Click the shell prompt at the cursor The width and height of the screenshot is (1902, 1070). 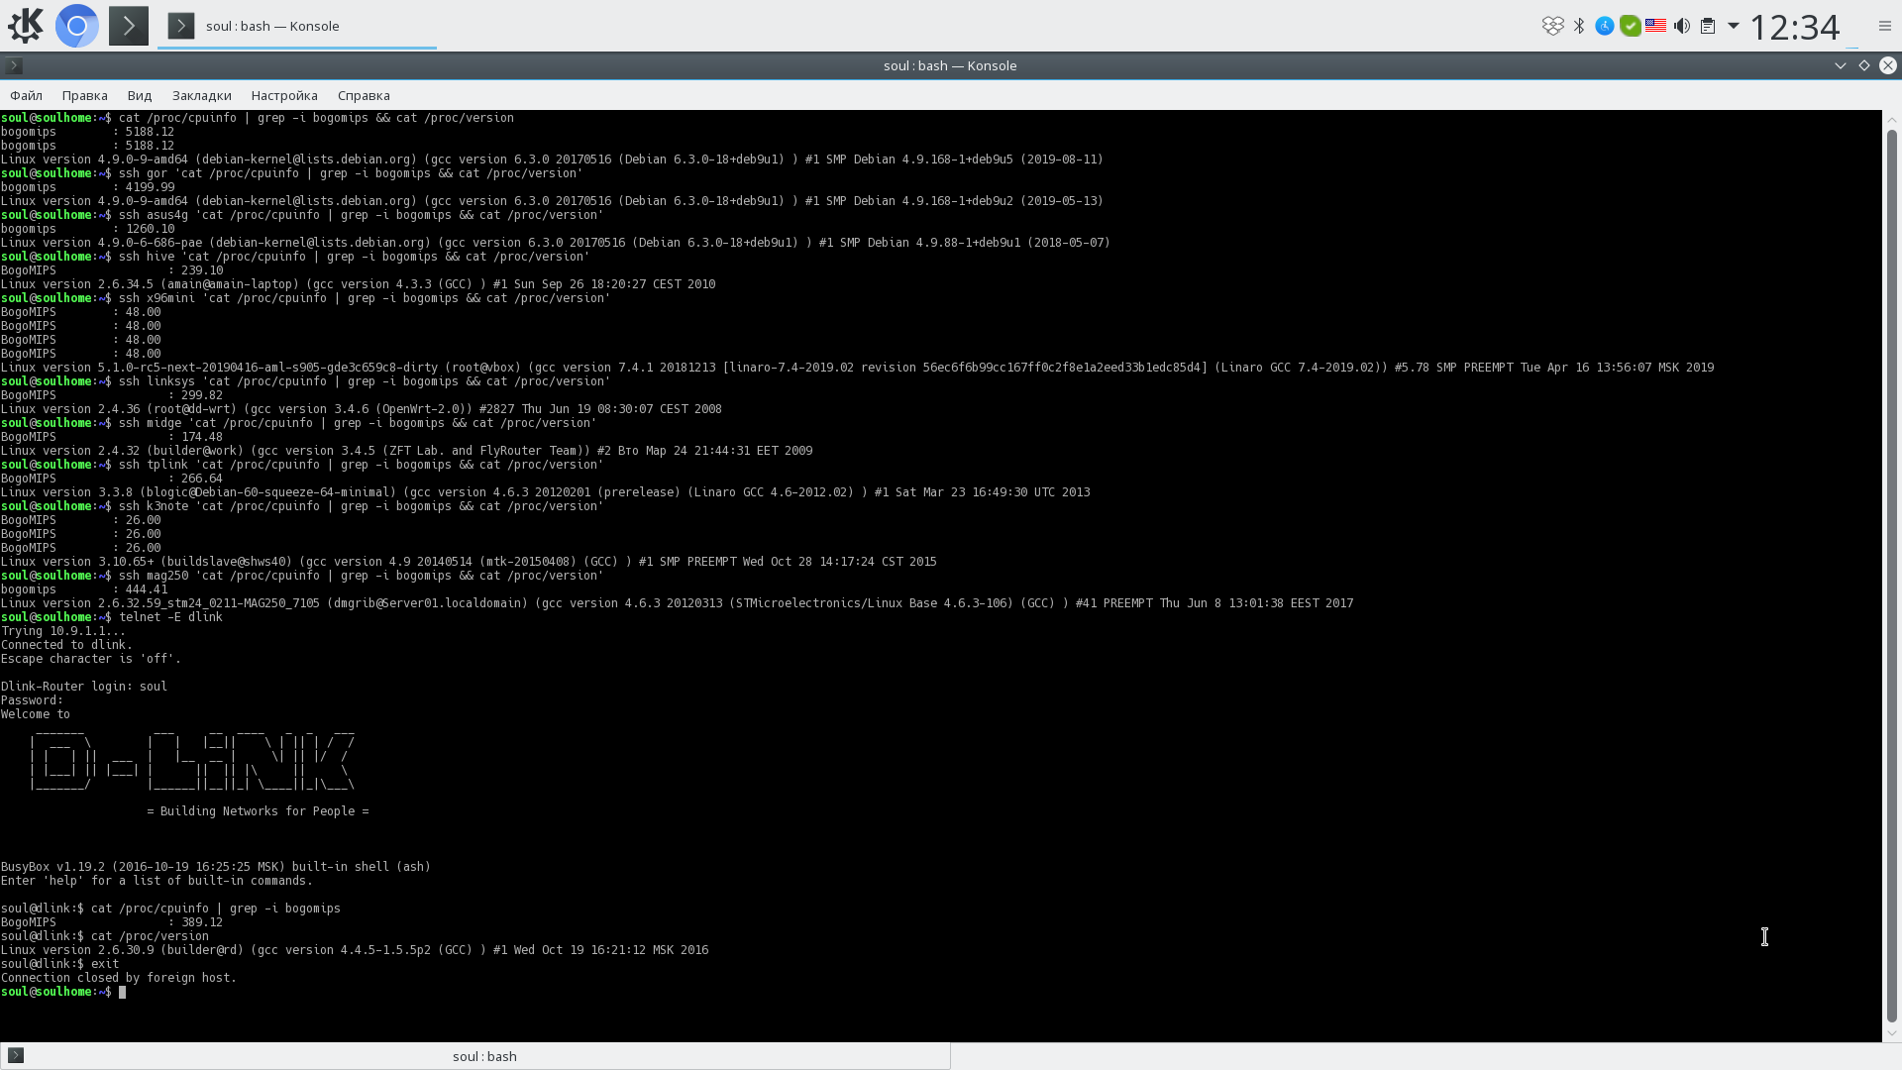tap(63, 992)
